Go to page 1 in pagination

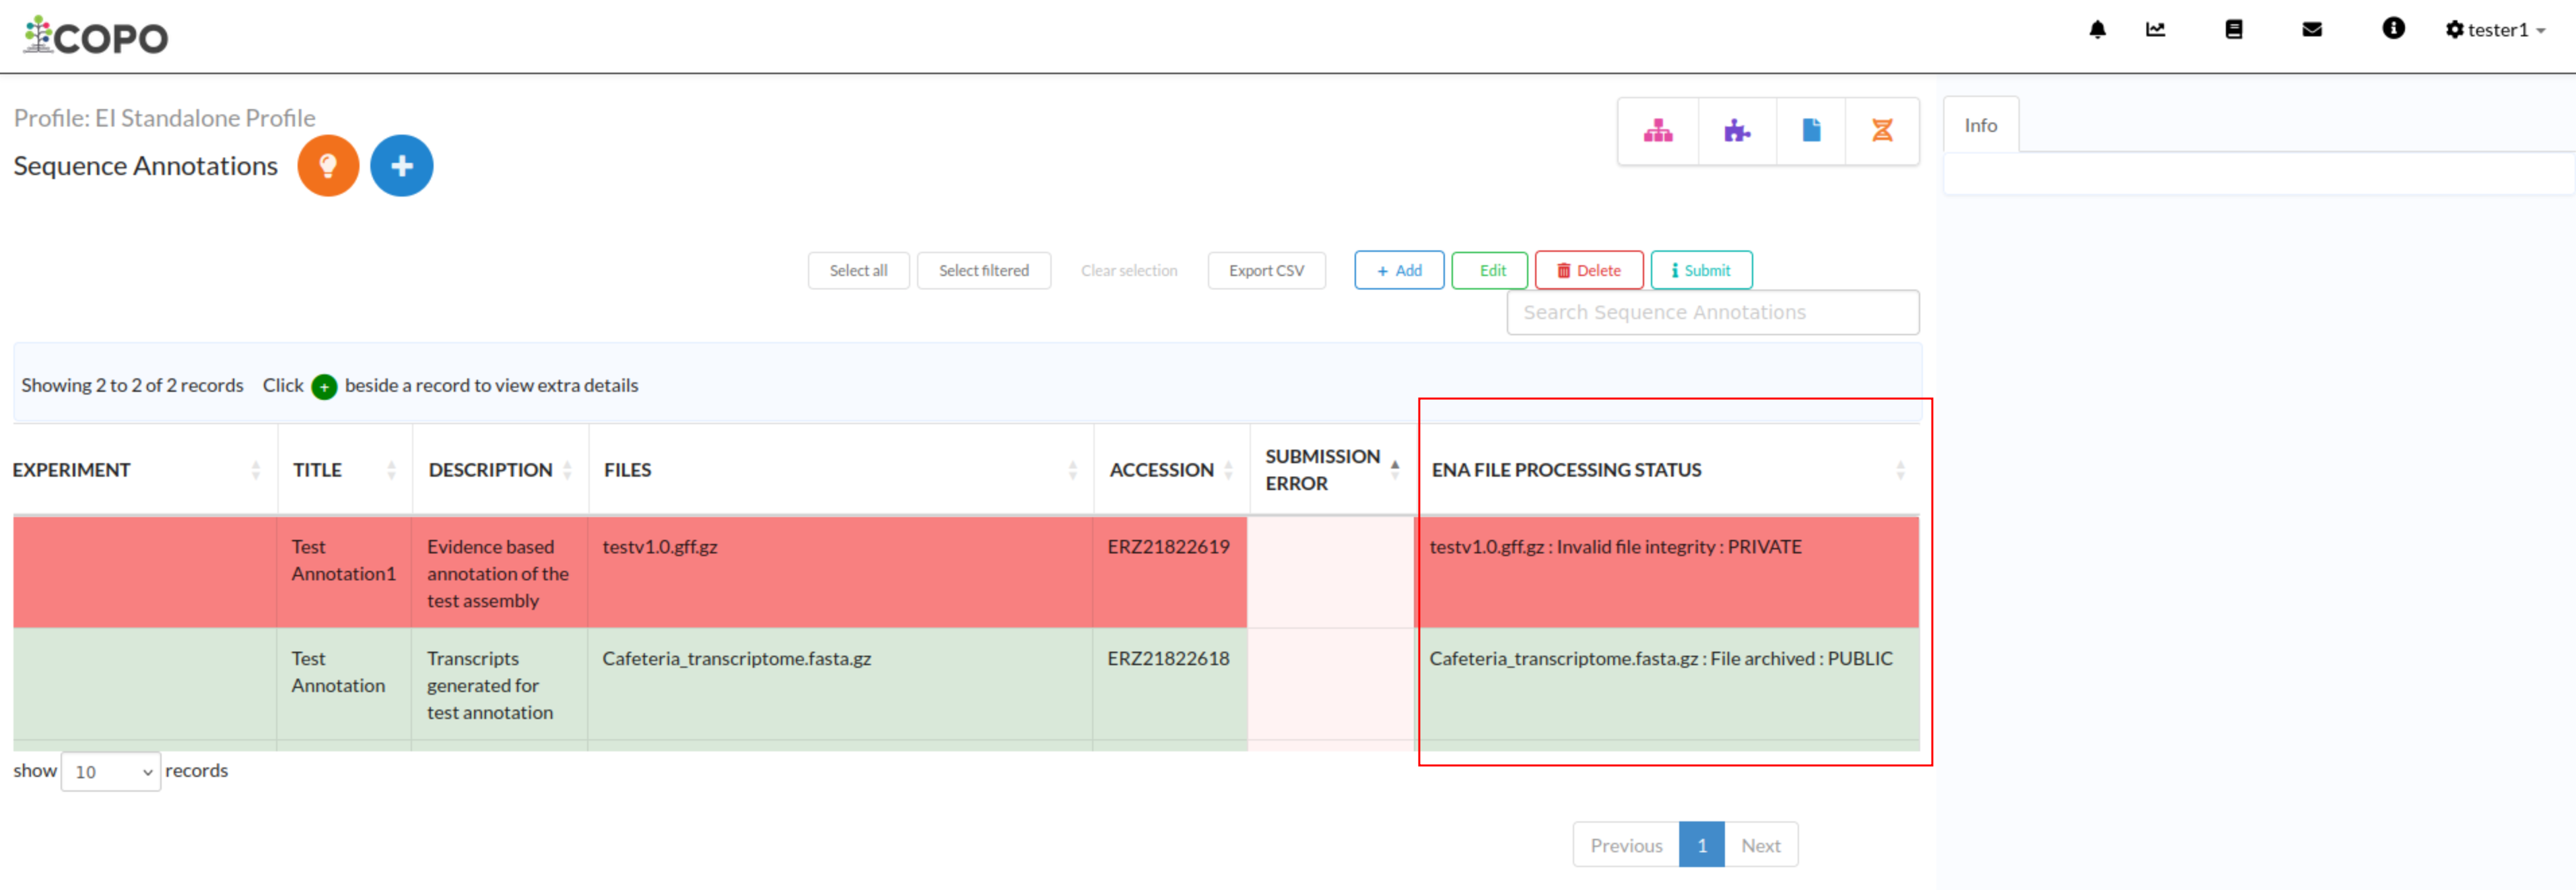tap(1701, 845)
